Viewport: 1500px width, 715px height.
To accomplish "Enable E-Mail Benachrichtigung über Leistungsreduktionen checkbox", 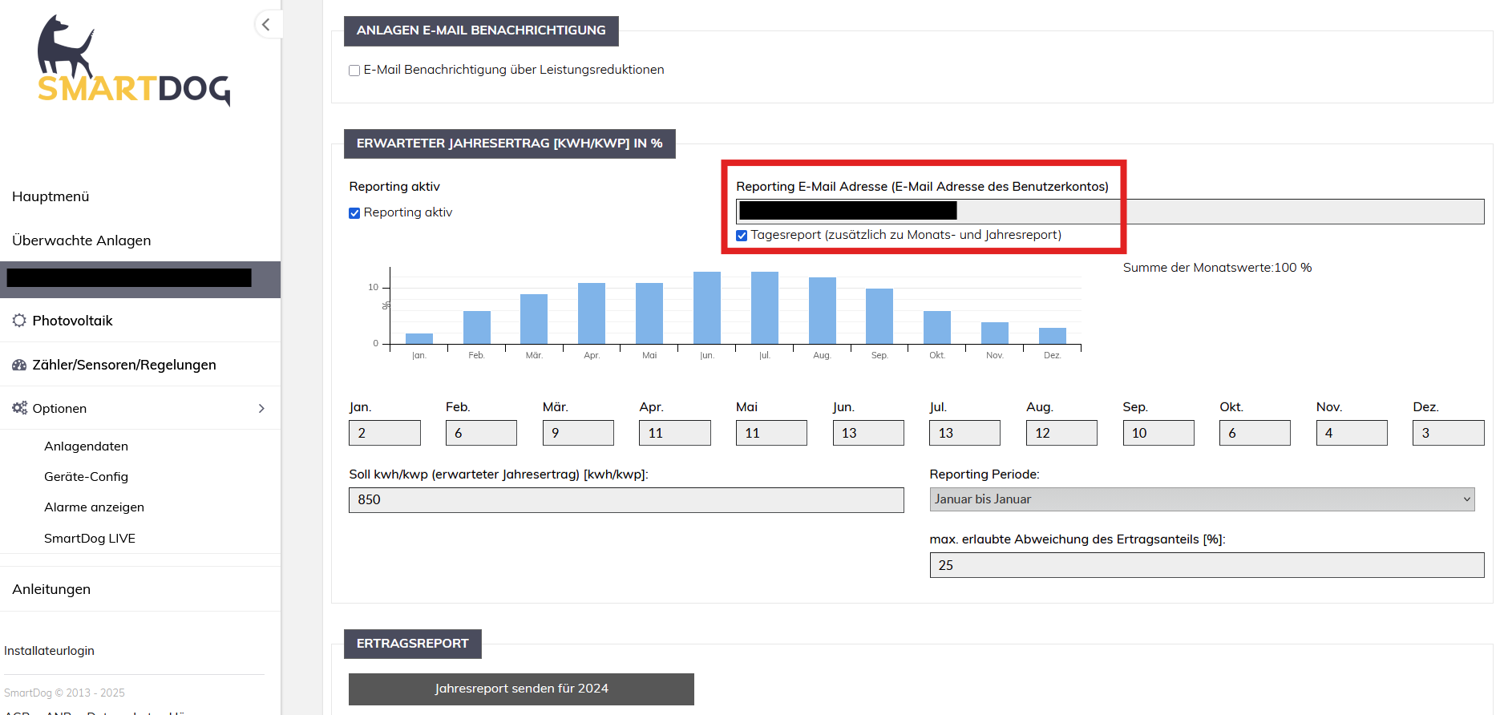I will point(354,71).
